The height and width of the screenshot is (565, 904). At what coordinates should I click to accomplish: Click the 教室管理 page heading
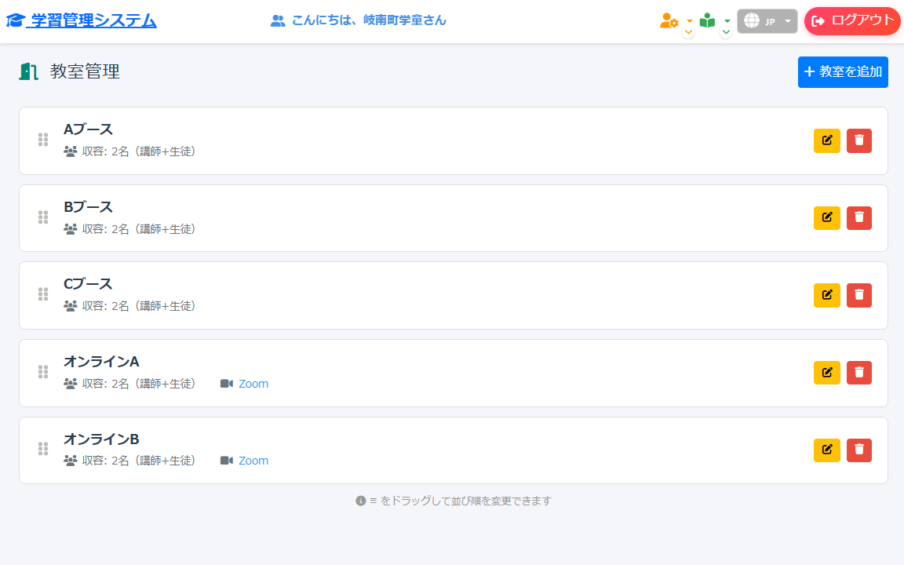(85, 71)
